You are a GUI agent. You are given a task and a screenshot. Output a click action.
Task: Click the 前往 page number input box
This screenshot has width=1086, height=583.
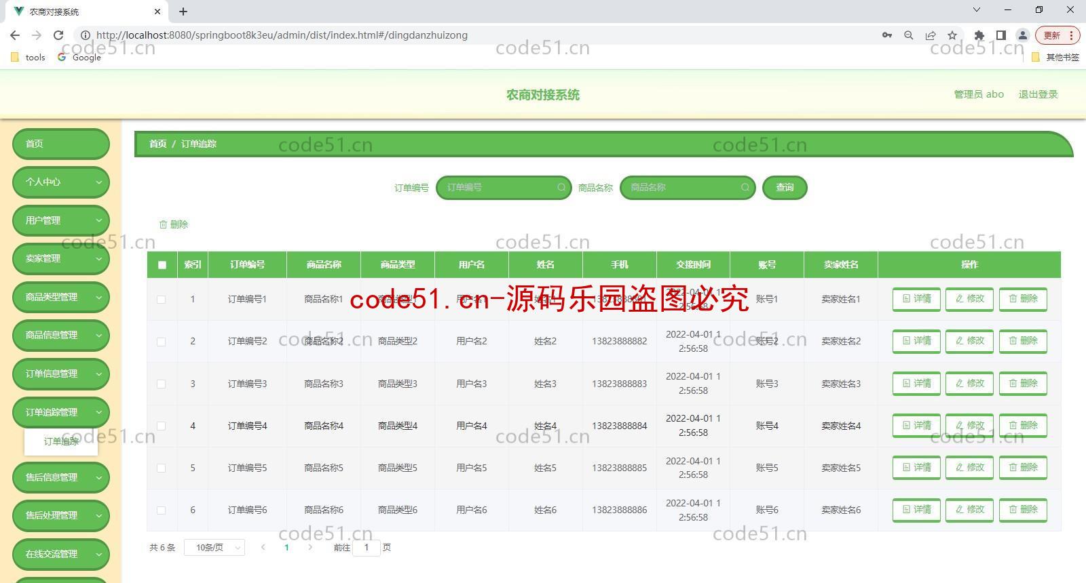367,547
